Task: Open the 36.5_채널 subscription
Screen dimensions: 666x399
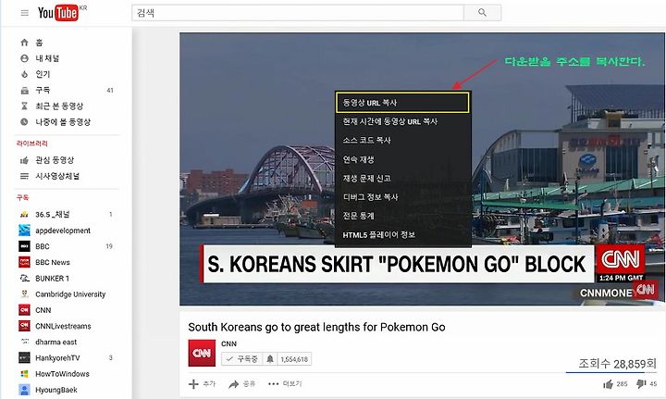Action: (x=52, y=215)
